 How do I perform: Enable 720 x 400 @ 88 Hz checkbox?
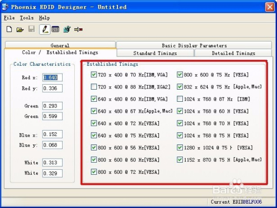click(x=94, y=87)
